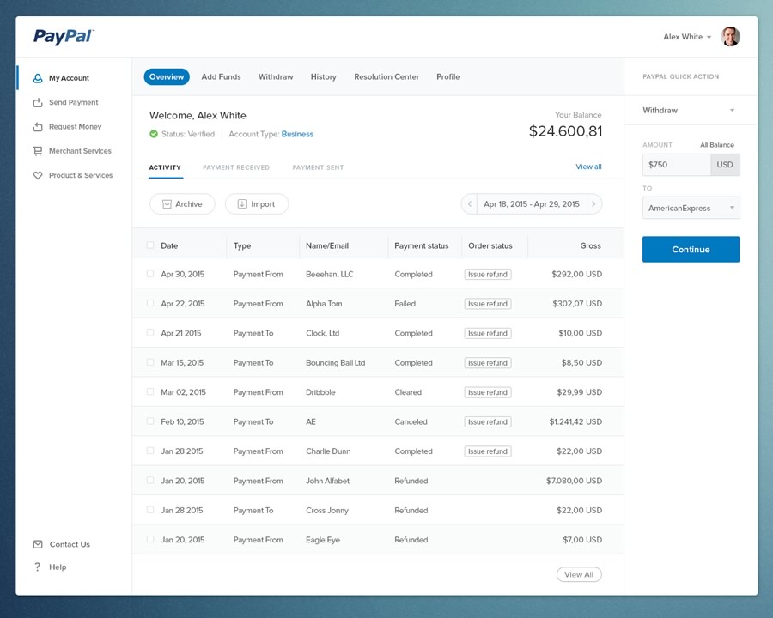The image size is (773, 618).
Task: Check the Charlie Dunn row checkbox
Action: (x=150, y=451)
